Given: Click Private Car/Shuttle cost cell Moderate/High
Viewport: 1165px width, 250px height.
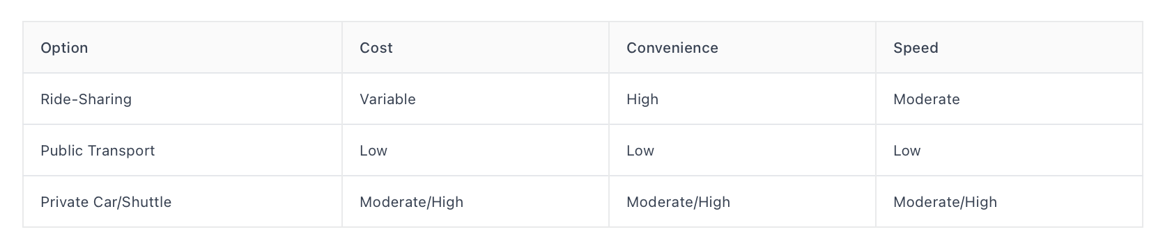Looking at the screenshot, I should click(x=411, y=202).
